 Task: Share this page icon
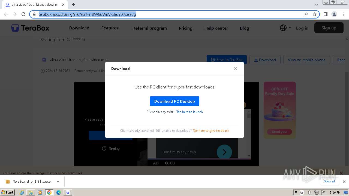click(x=306, y=14)
